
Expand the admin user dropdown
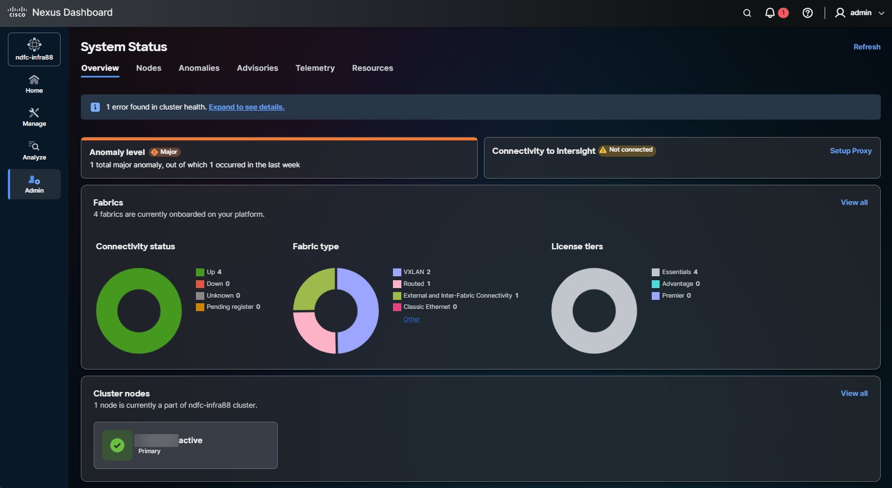[860, 13]
